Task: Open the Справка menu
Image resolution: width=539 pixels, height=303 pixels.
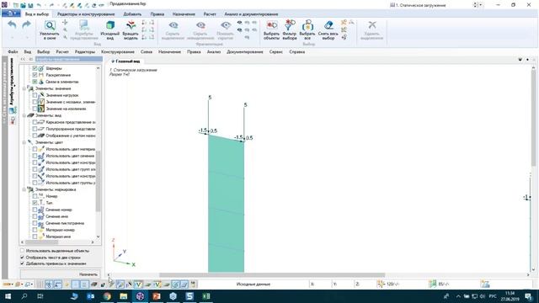Action: 297,52
